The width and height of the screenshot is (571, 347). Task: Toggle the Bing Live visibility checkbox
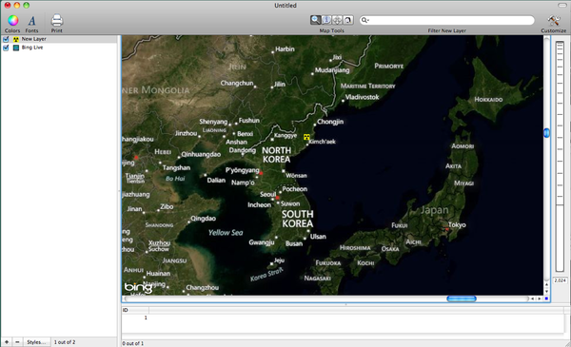(6, 48)
